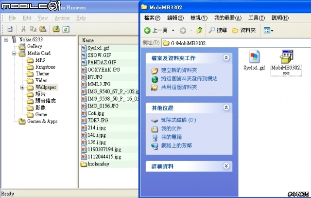Click the Name column header

click(108, 40)
